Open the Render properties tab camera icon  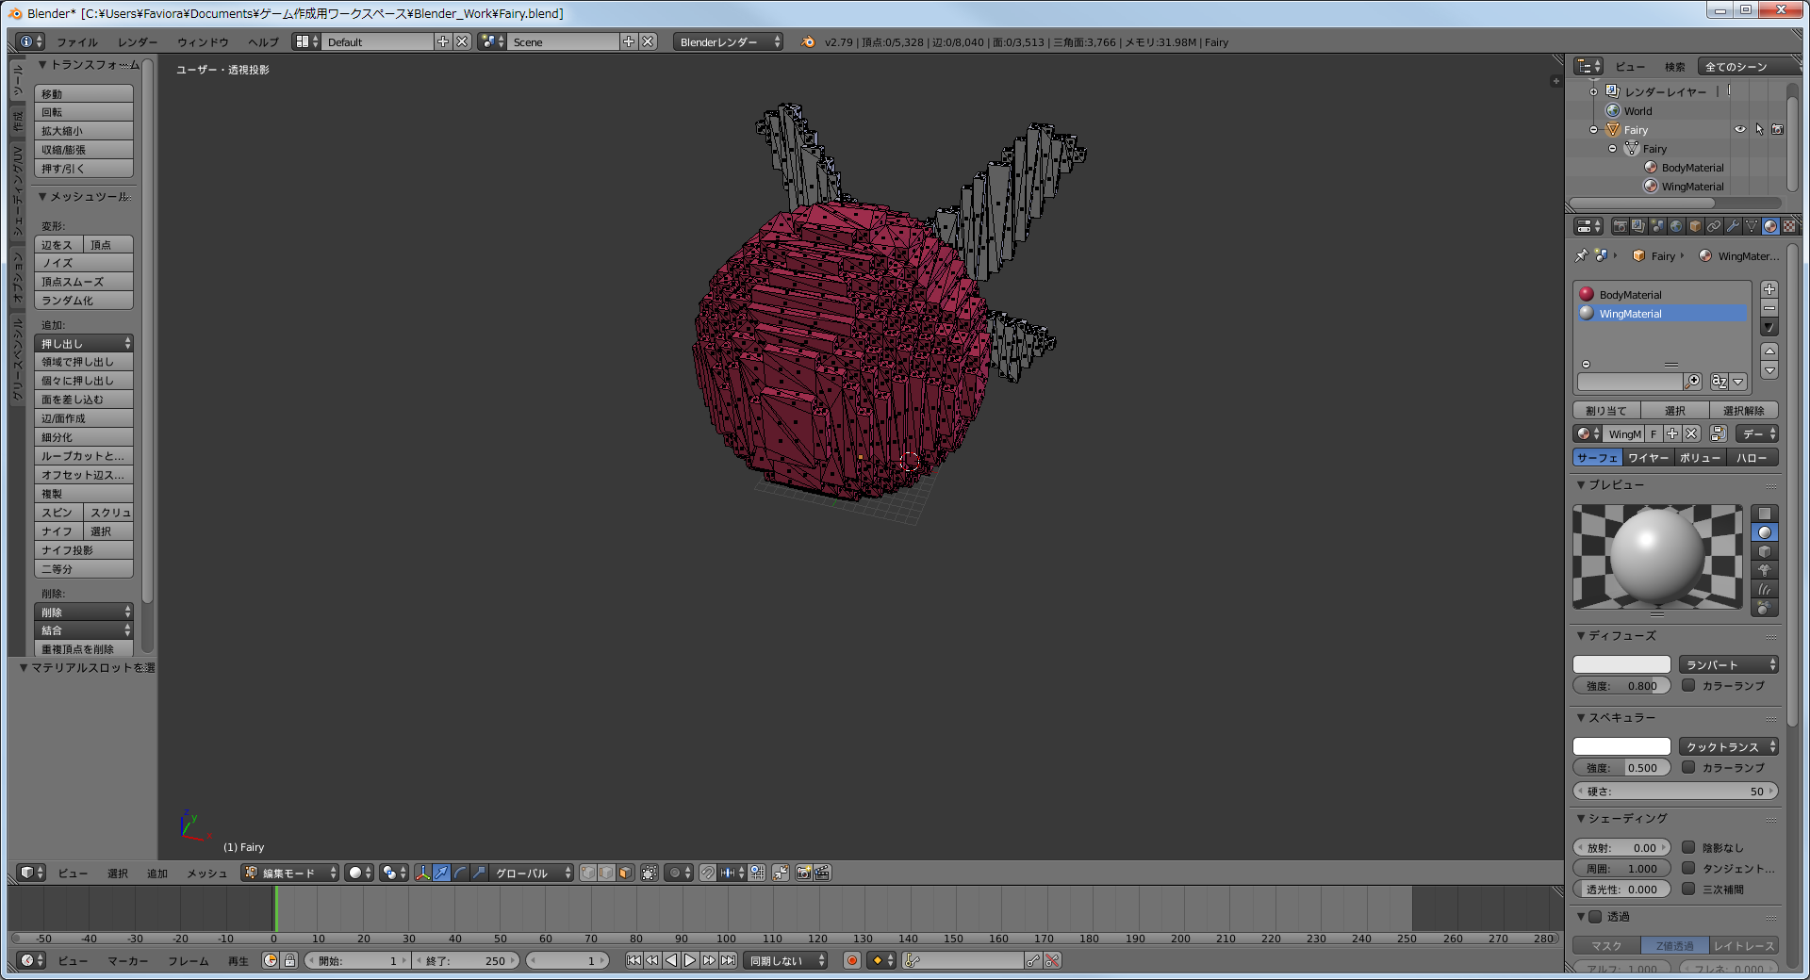click(x=1620, y=226)
